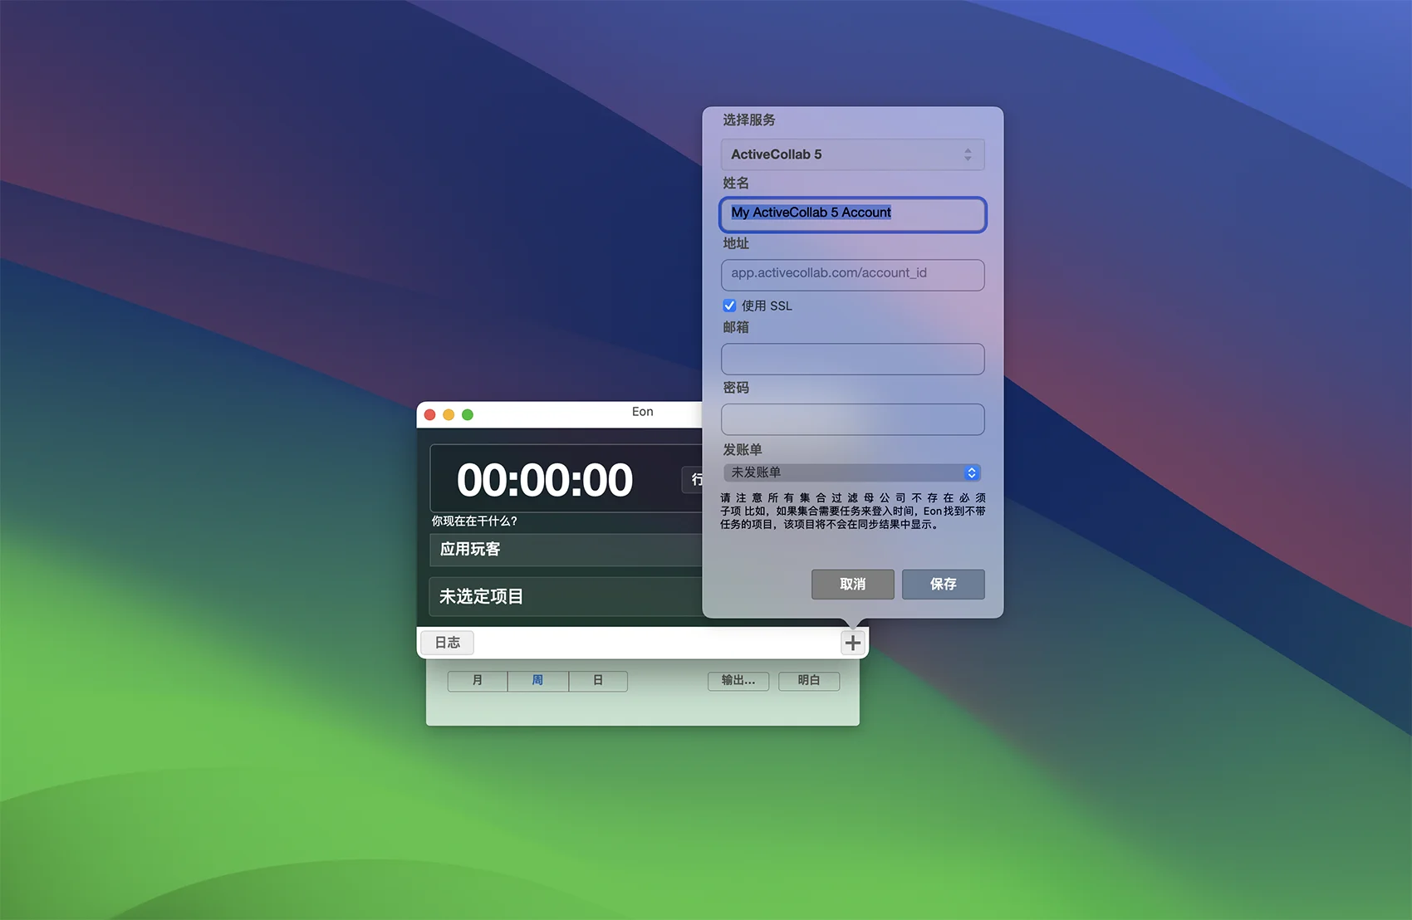Focus the My ActiveCollab 5 Account name field
1412x920 pixels.
(852, 214)
